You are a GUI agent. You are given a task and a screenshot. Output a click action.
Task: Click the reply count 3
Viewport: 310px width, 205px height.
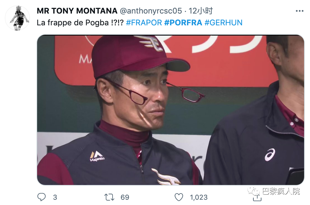coord(55,197)
